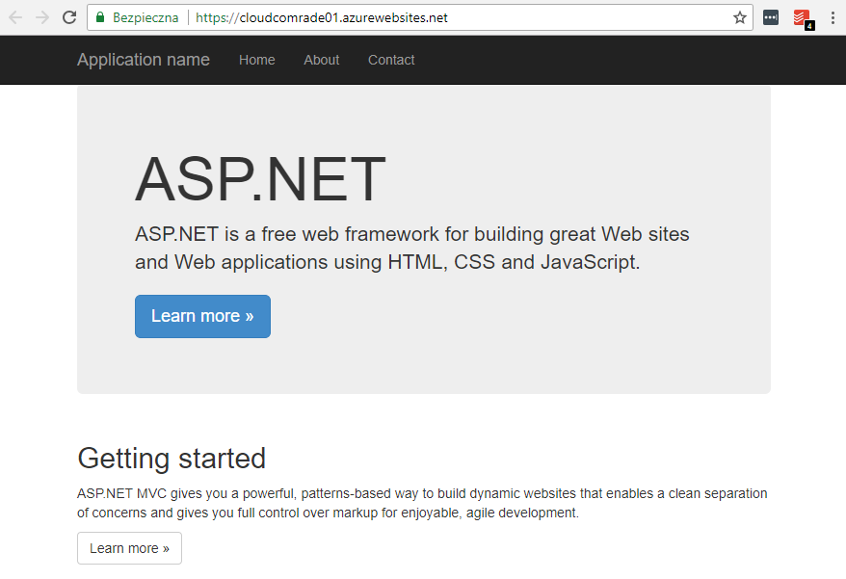Click the large ASP.NET heading

pyautogui.click(x=260, y=179)
